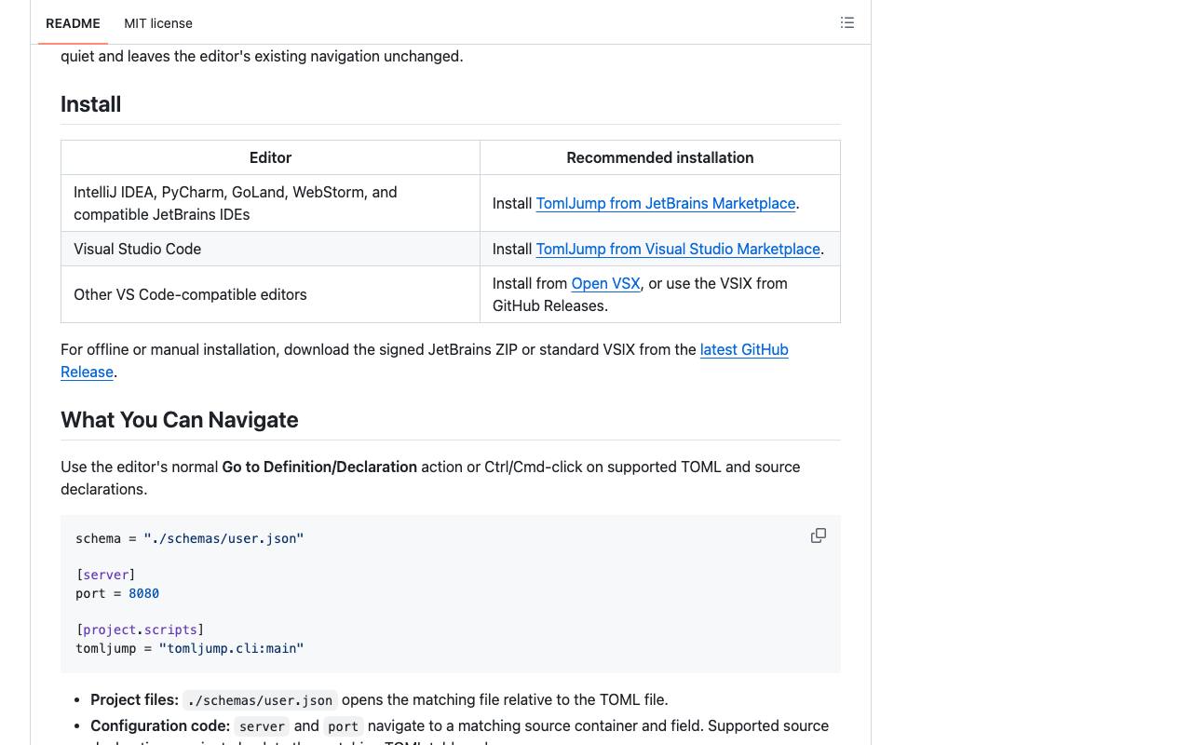
Task: Click the Recommended installation column header
Action: (660, 157)
